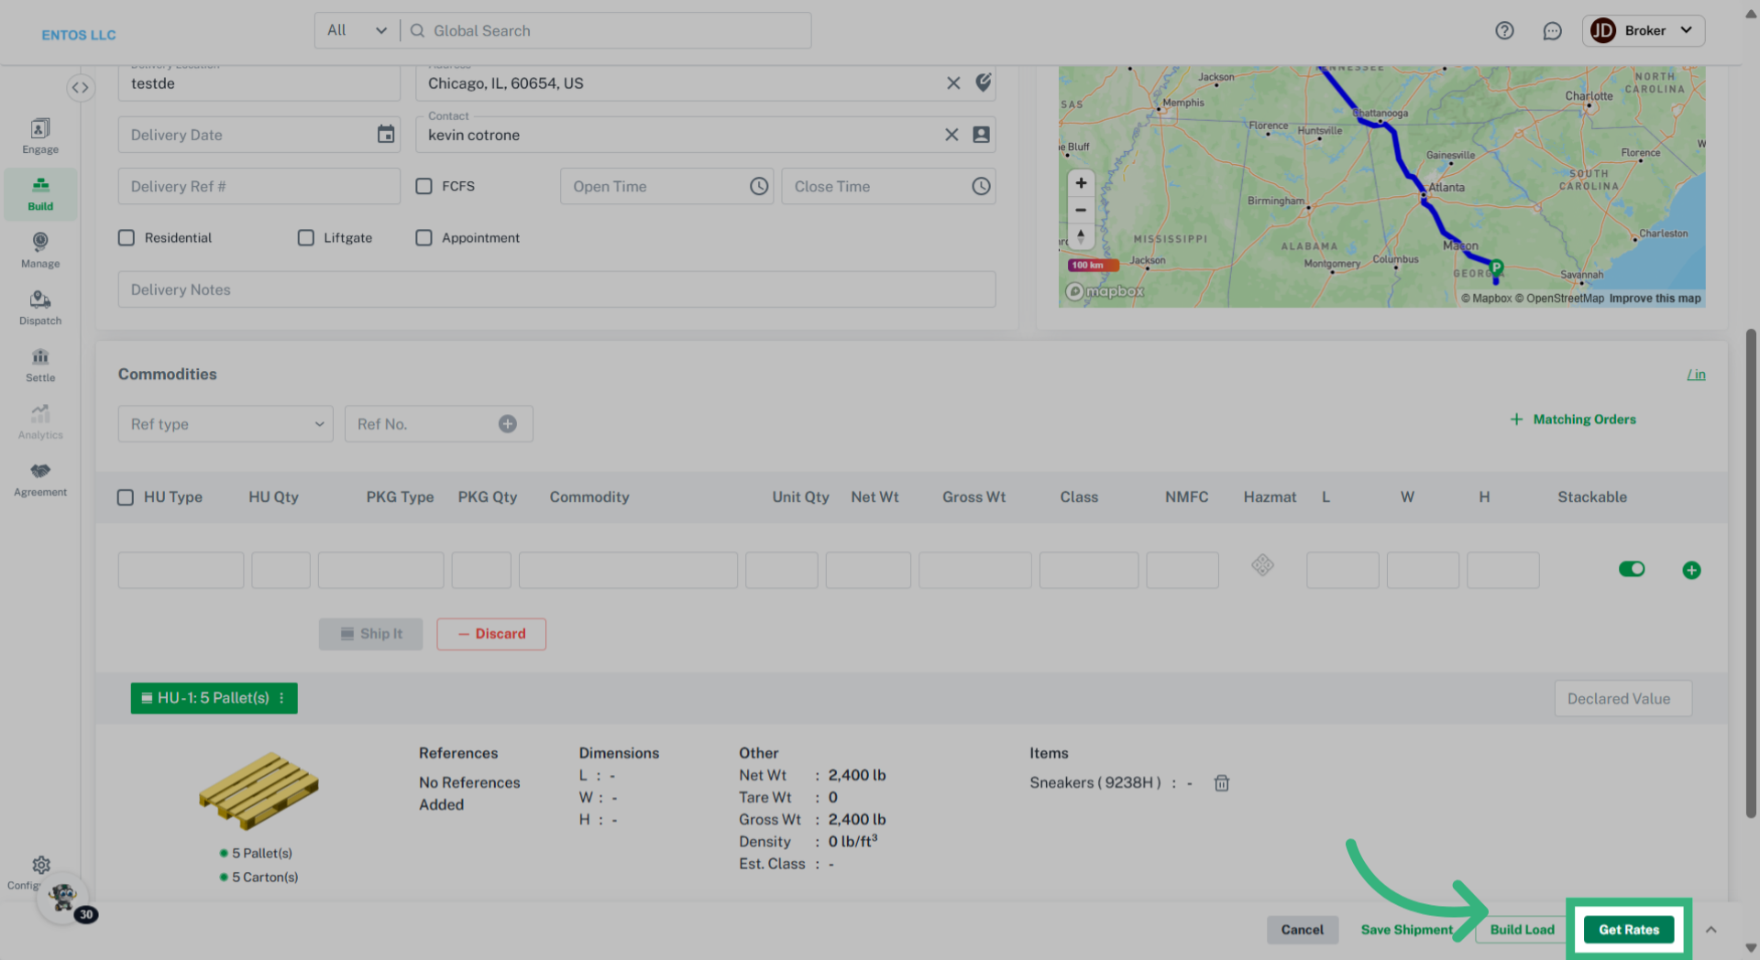Open the help question mark icon

[1504, 31]
